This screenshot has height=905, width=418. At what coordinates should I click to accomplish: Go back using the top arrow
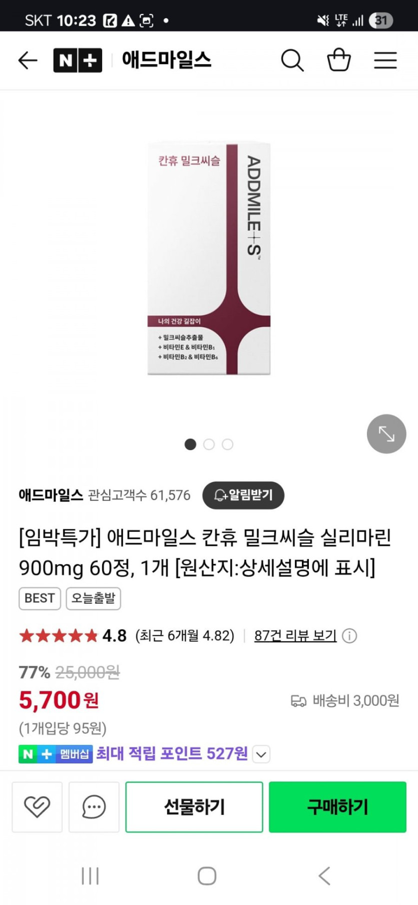coord(28,61)
